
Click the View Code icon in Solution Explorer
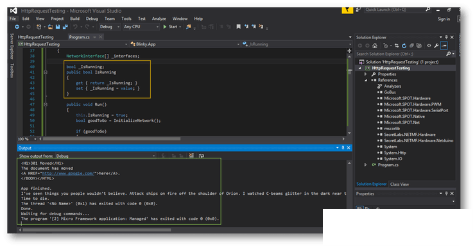(x=429, y=45)
